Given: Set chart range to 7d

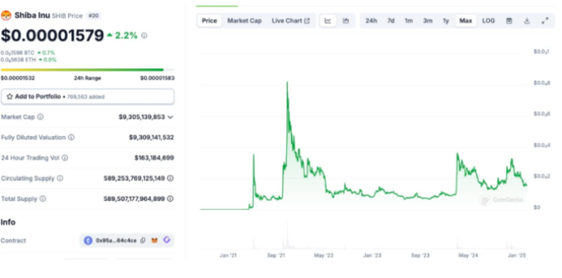Looking at the screenshot, I should (x=391, y=21).
